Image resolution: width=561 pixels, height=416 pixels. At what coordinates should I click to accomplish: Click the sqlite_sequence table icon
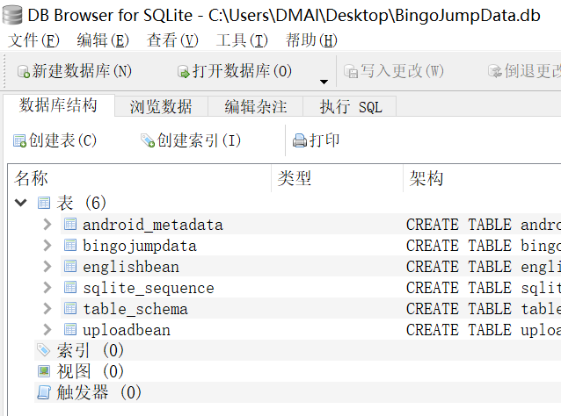70,287
